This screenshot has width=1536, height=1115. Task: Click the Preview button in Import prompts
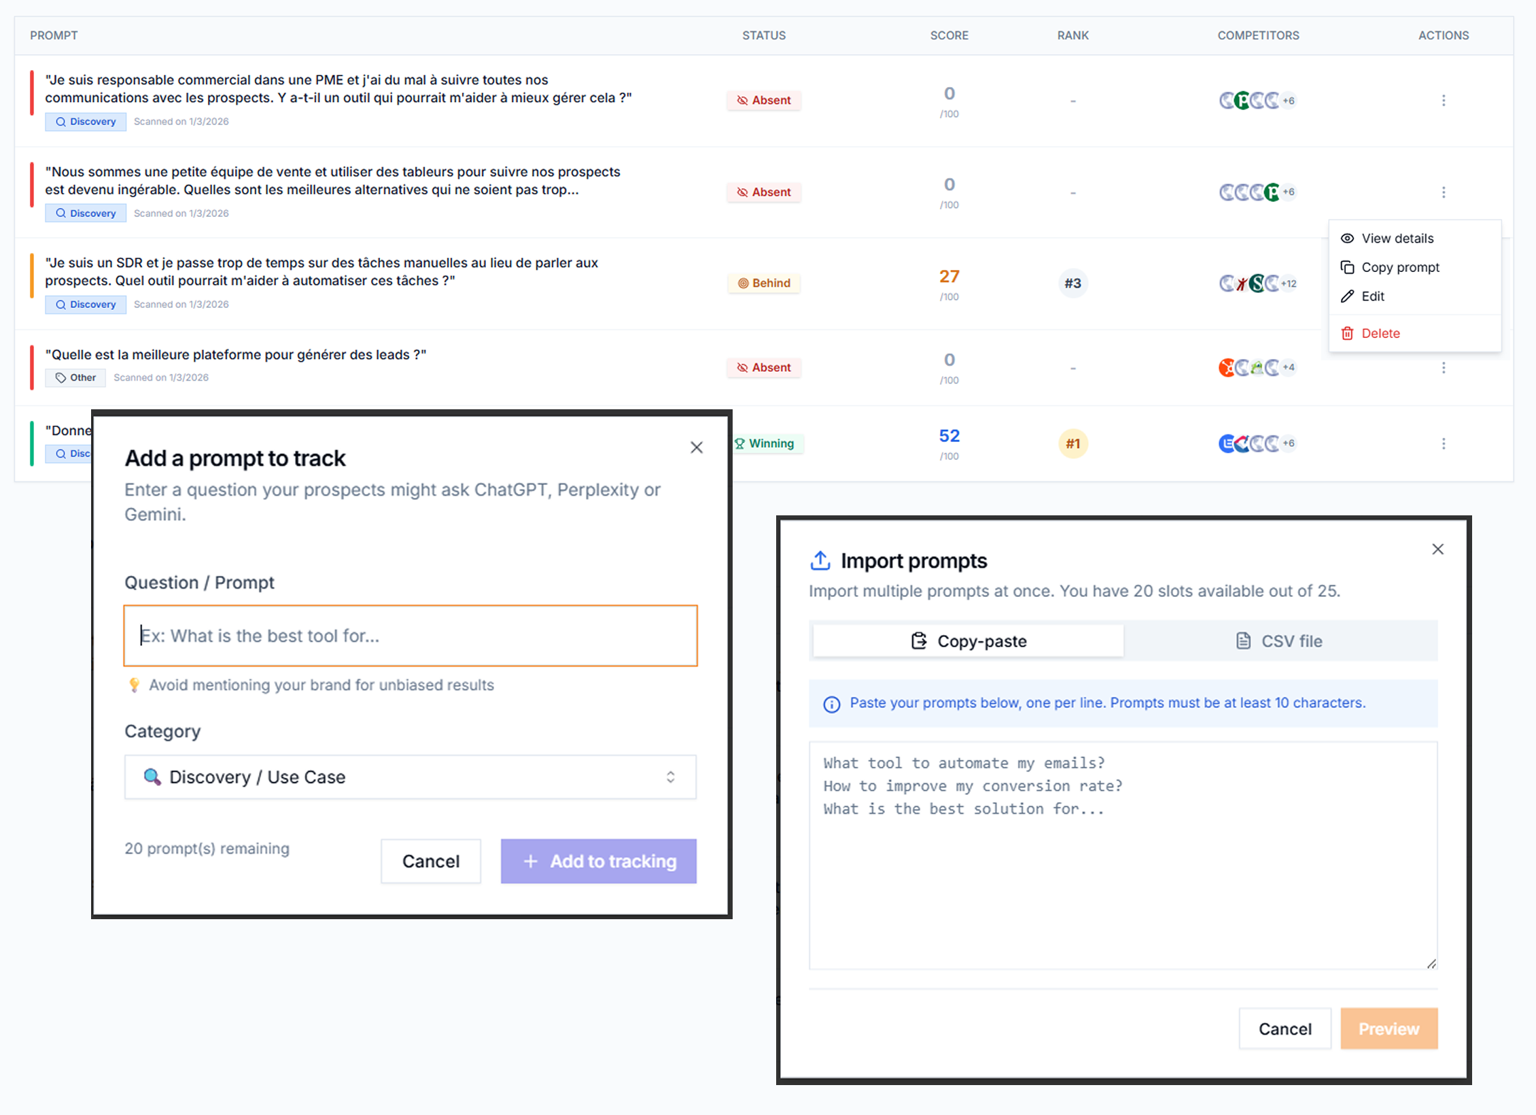pyautogui.click(x=1389, y=1028)
